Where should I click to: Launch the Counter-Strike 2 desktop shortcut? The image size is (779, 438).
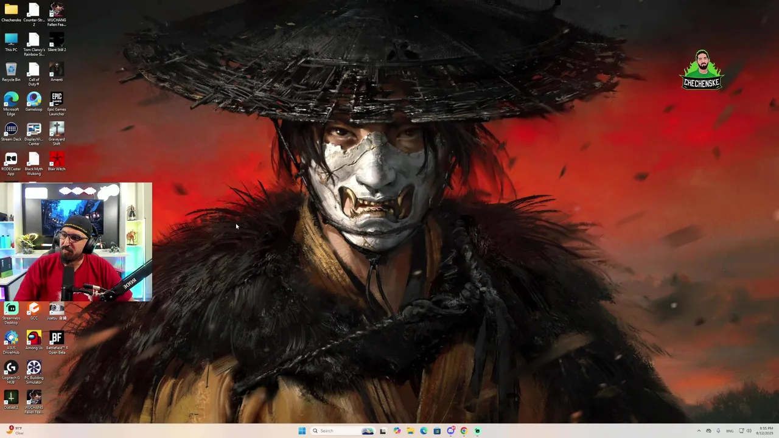[x=33, y=15]
